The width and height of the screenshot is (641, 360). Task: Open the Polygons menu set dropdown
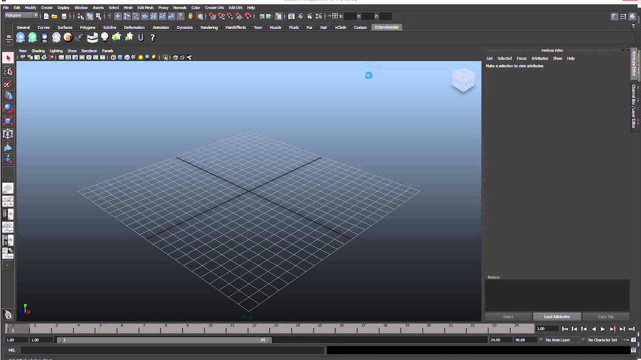click(x=21, y=15)
